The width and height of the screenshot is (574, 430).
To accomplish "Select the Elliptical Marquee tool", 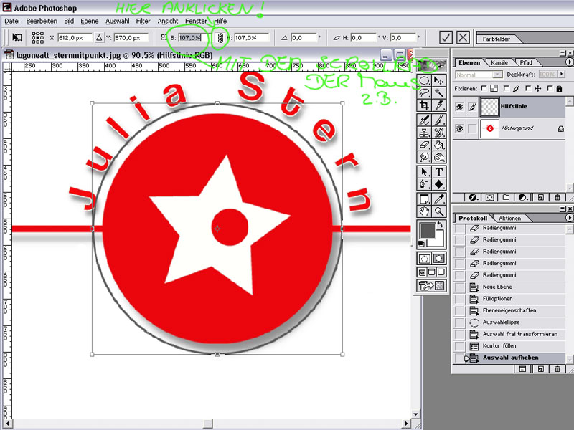I will (x=425, y=80).
